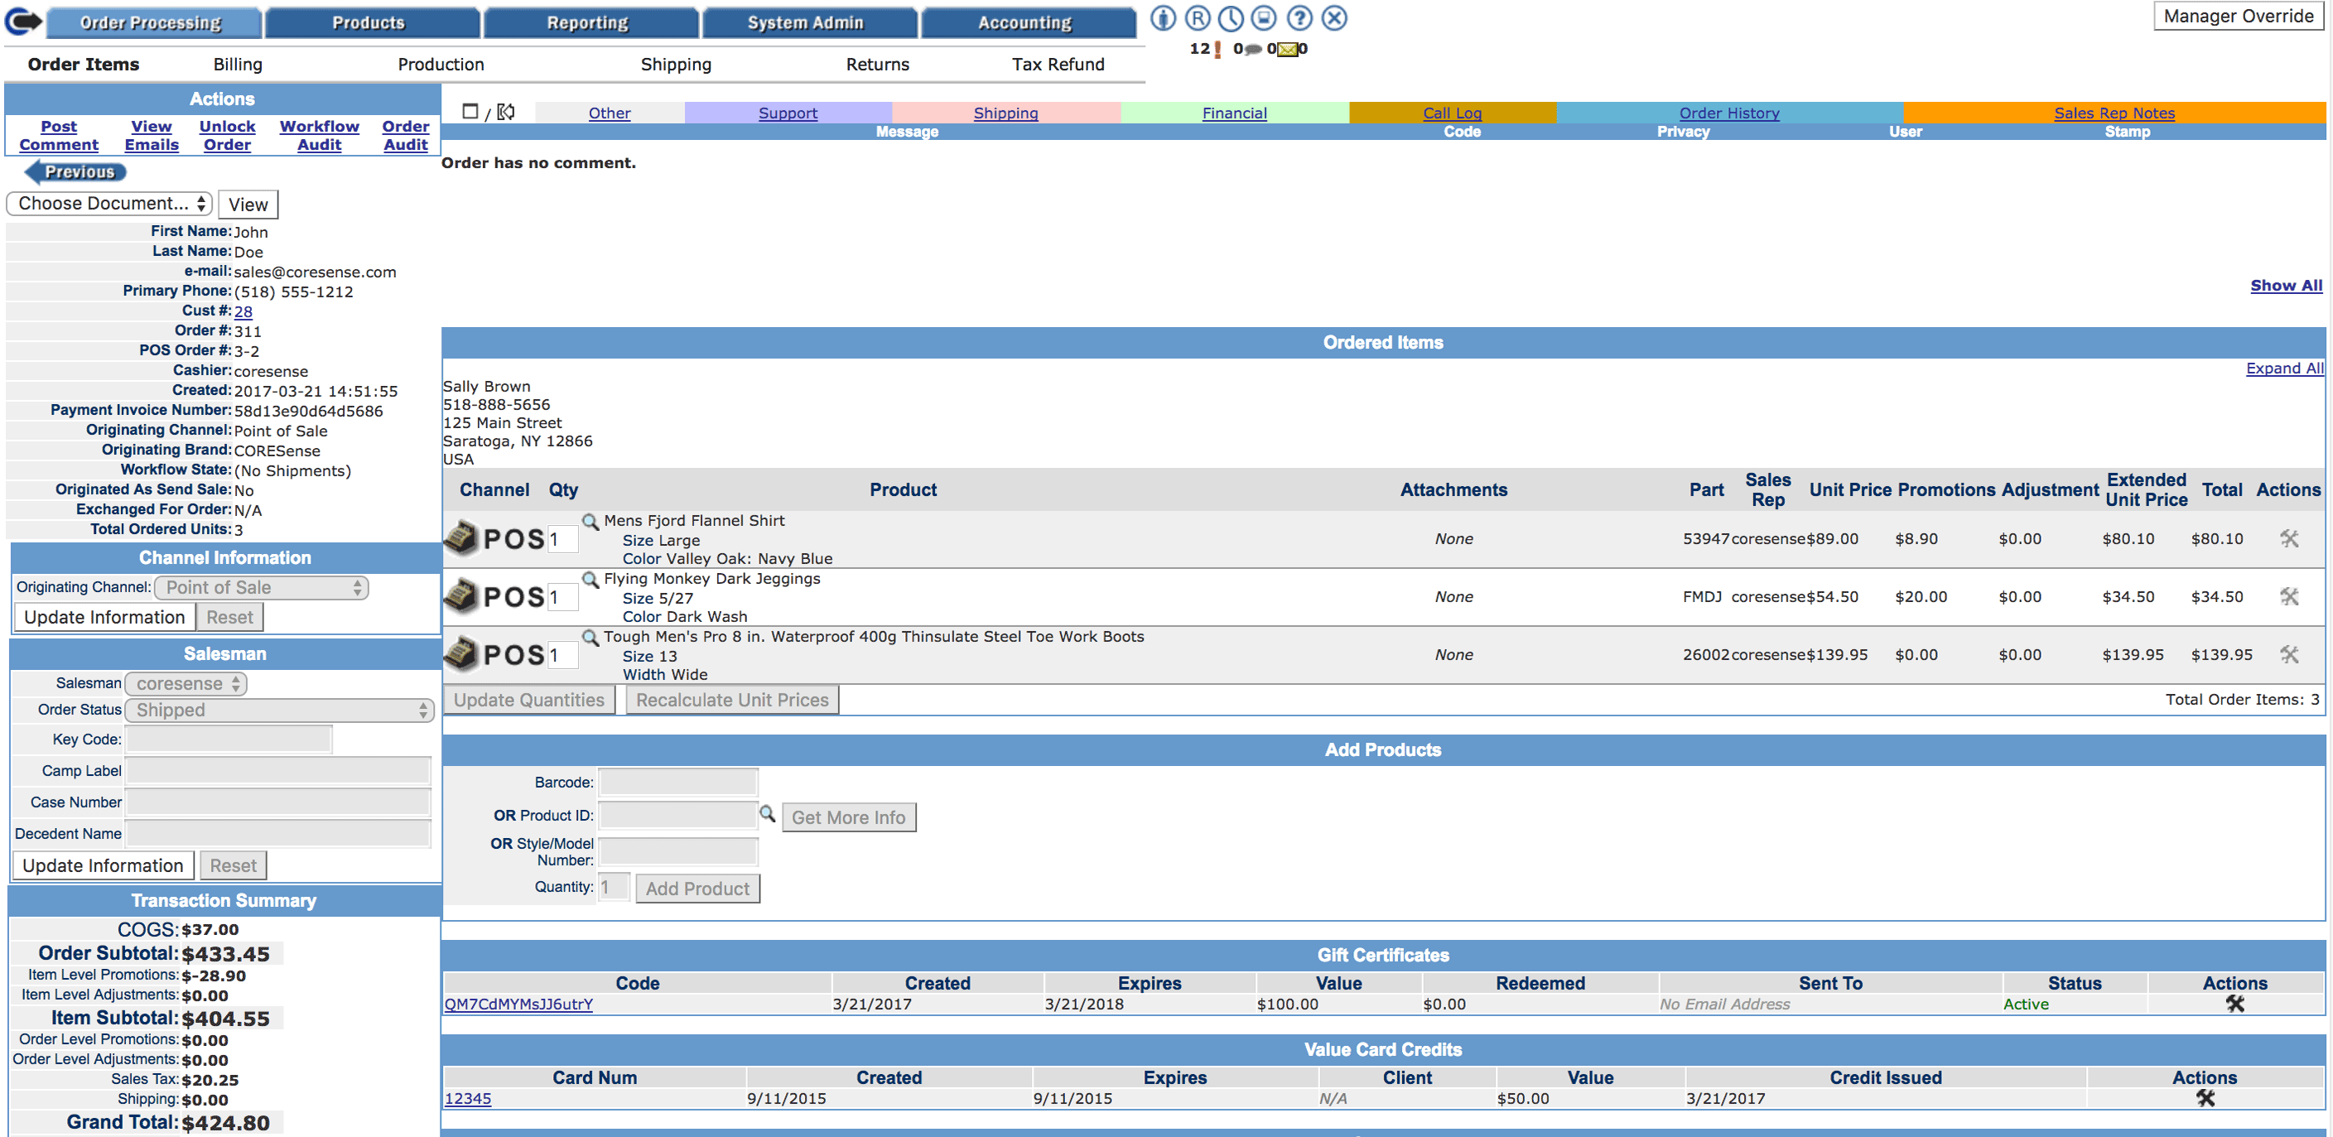Expand all ordered items via Expand All
This screenshot has height=1137, width=2333.
pos(2284,368)
